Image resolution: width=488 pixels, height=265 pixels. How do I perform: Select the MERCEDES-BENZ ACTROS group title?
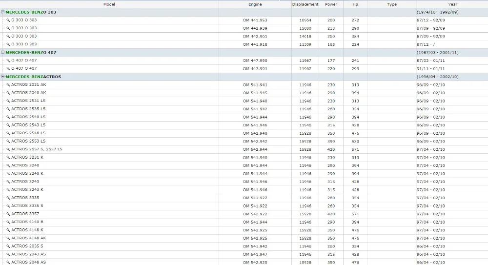point(33,77)
